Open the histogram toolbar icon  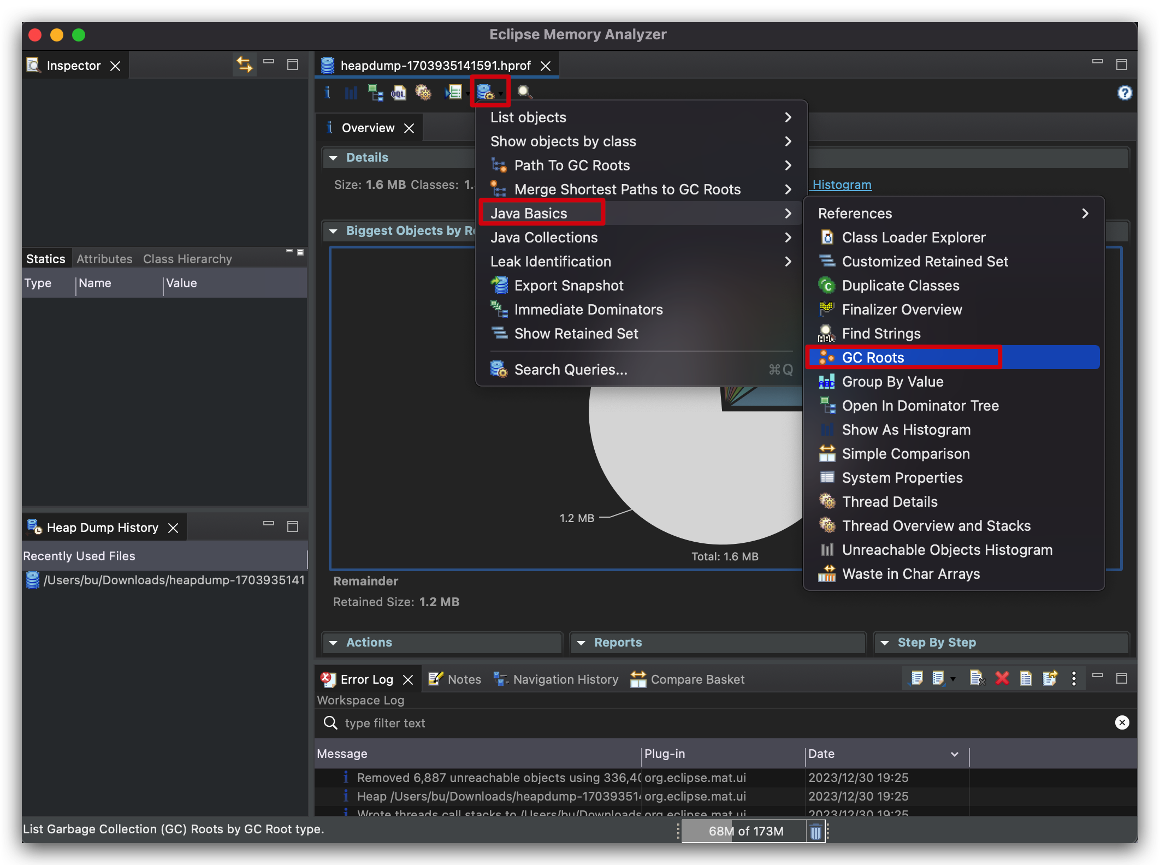pos(351,93)
